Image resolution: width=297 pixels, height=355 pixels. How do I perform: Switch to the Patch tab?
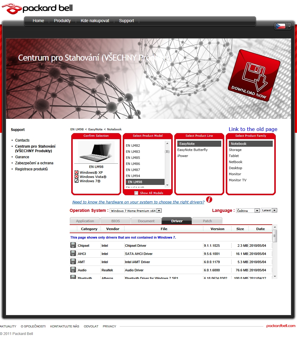point(207,221)
